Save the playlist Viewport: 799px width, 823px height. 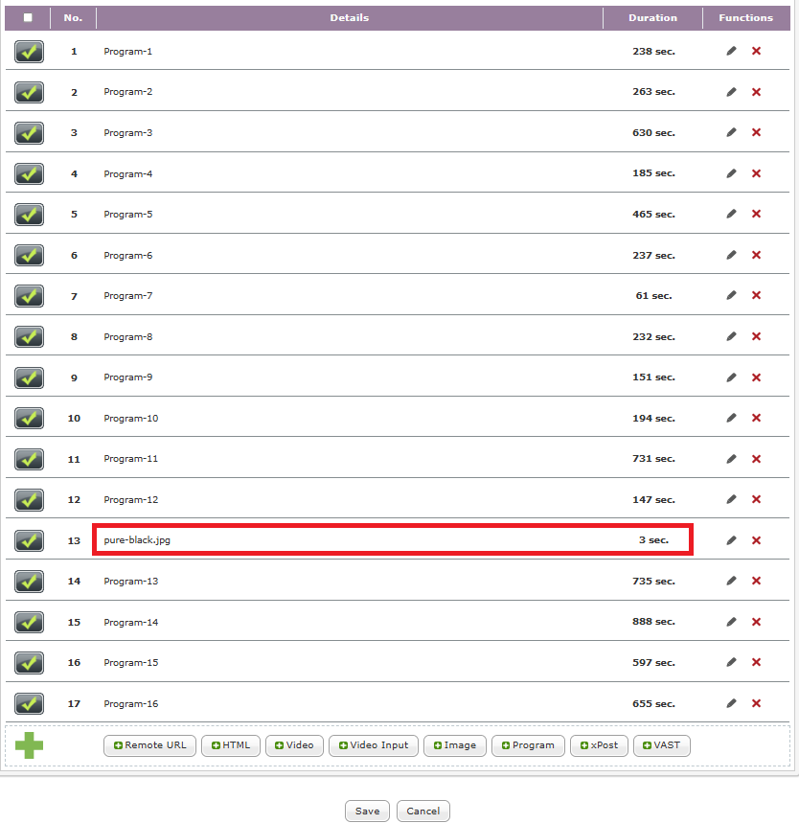367,811
